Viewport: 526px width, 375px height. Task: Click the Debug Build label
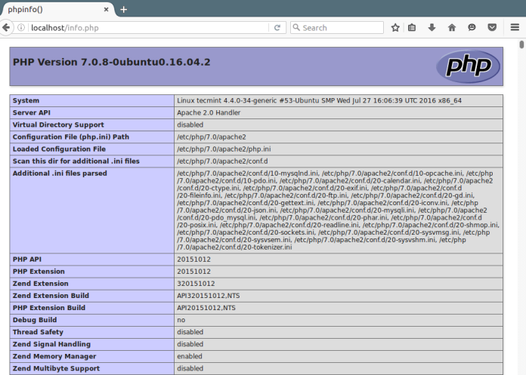[35, 320]
